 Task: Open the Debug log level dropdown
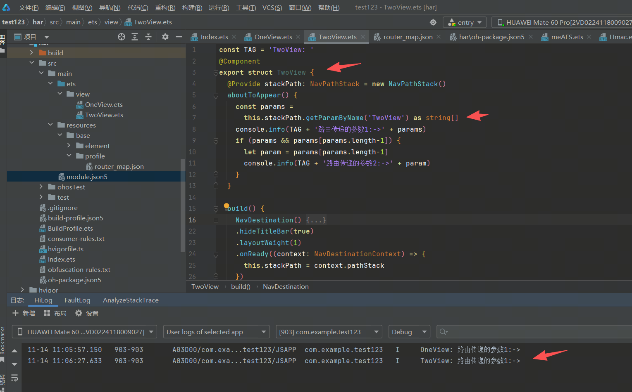click(409, 332)
